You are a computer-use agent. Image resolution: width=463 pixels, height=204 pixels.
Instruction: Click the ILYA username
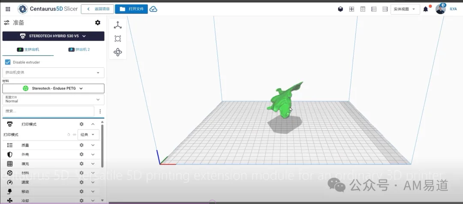click(453, 9)
